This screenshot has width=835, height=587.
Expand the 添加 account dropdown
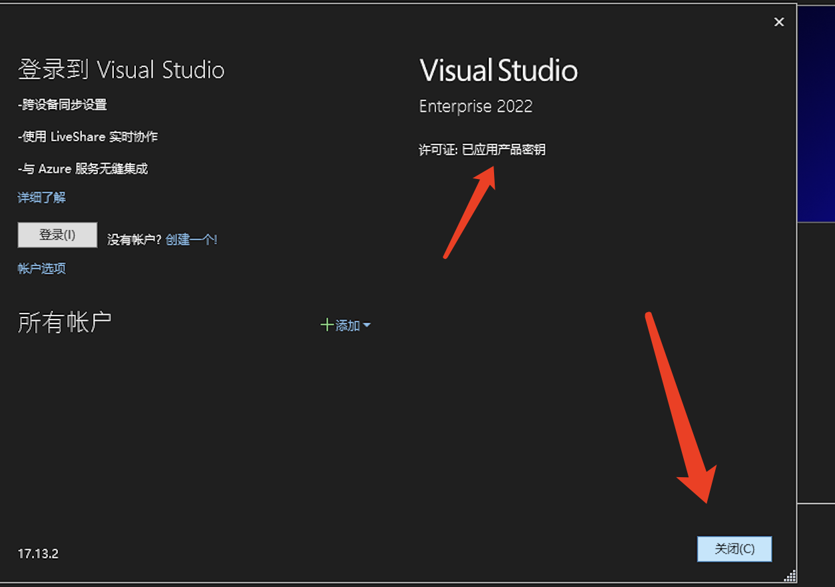(346, 325)
